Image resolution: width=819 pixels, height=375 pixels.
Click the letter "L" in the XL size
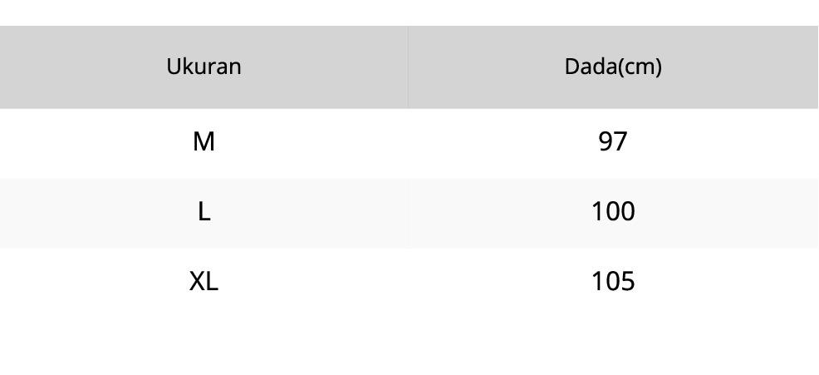pos(212,282)
